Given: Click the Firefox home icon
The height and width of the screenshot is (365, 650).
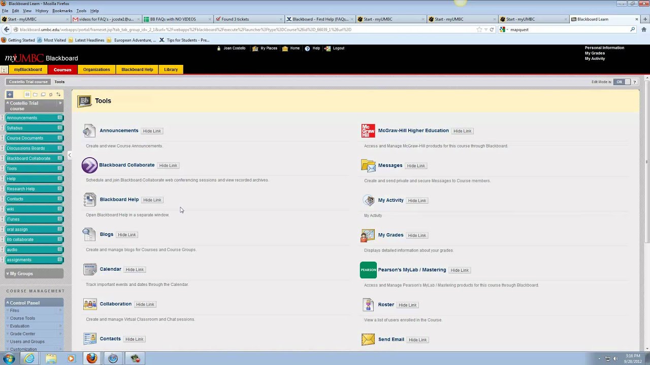Looking at the screenshot, I should coord(643,29).
